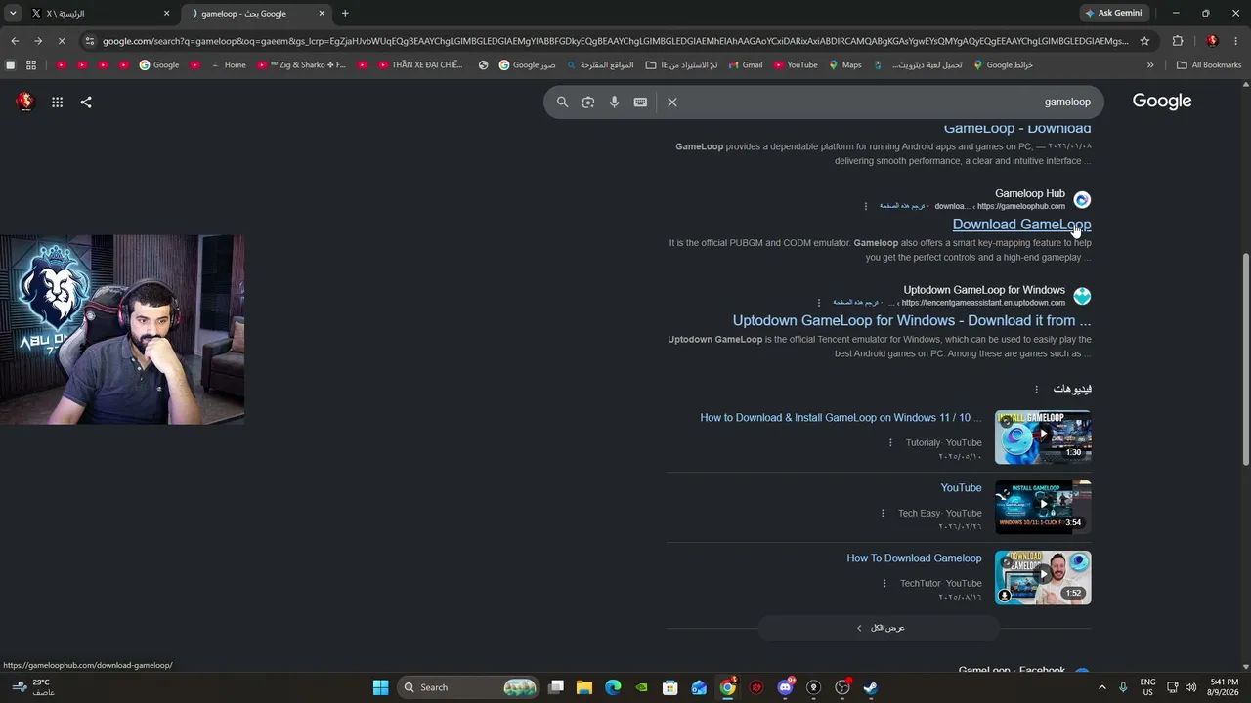Click the Ask Gemini button
1251x703 pixels.
point(1112,14)
